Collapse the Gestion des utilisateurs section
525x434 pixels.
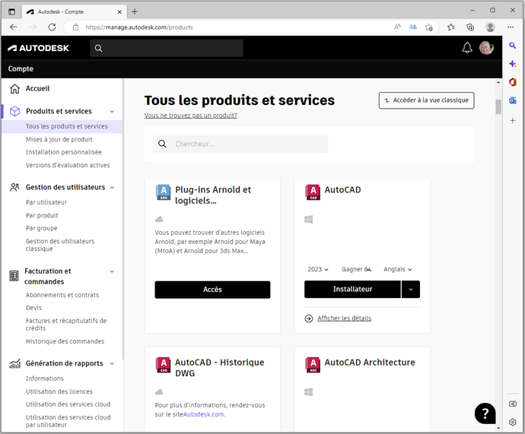112,188
